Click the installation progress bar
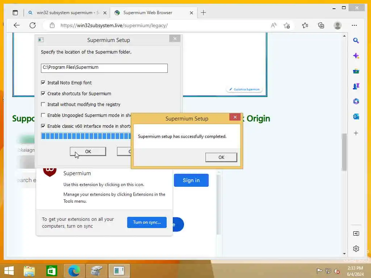371x278 pixels. pyautogui.click(x=86, y=136)
